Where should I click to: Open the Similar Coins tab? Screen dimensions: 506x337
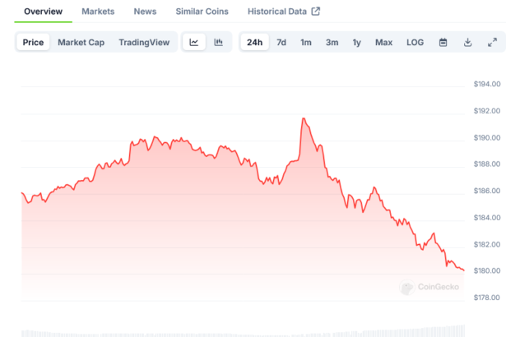pos(202,12)
